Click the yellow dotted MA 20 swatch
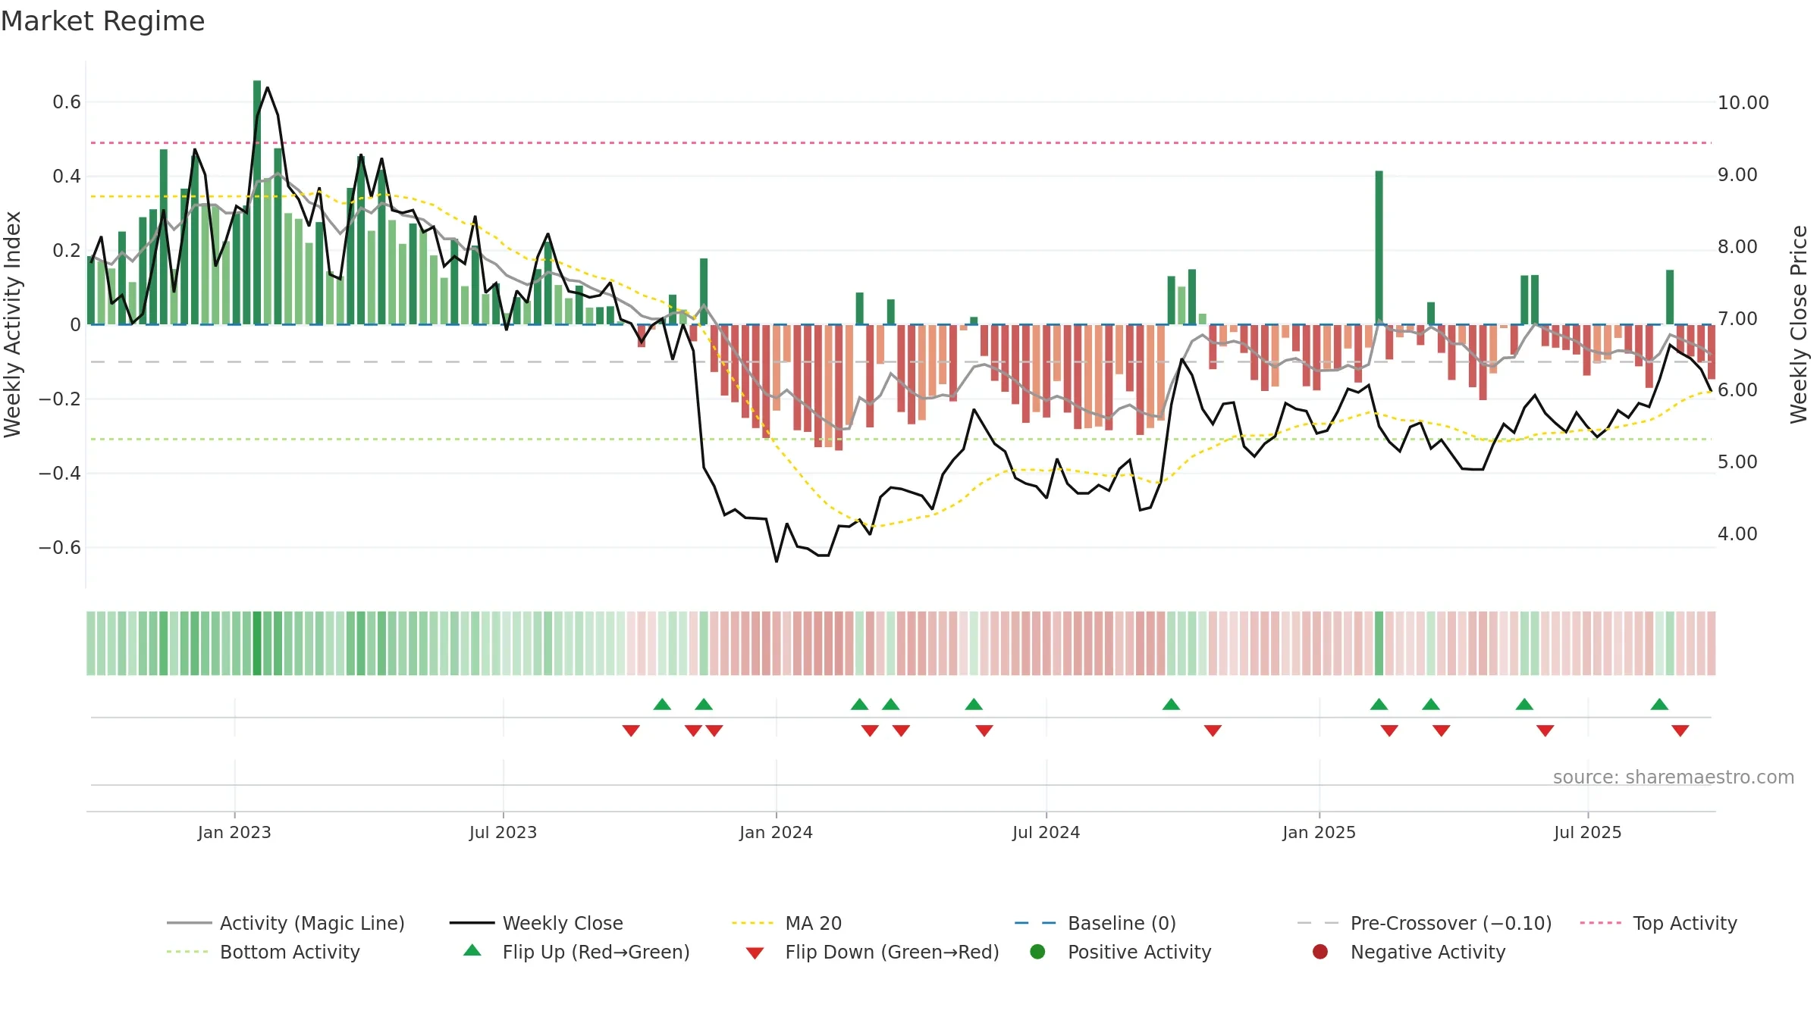The width and height of the screenshot is (1820, 1023). (x=752, y=923)
